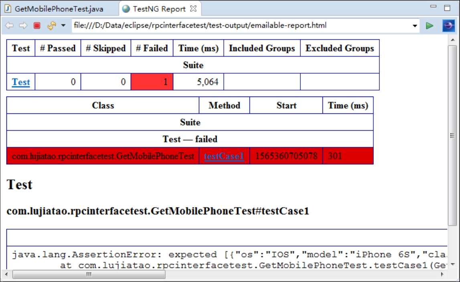
Task: Select the 301 time cell in failed row
Action: (x=348, y=156)
